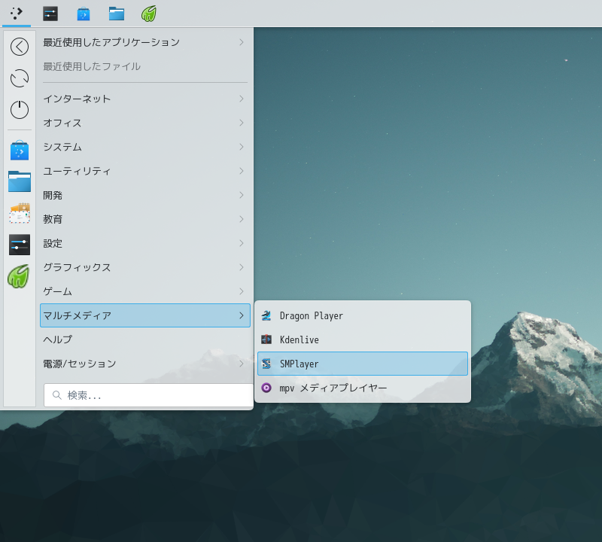Expand arrow beside 最近使用したアプリケーション
Screen dimensions: 602x542
[x=242, y=42]
